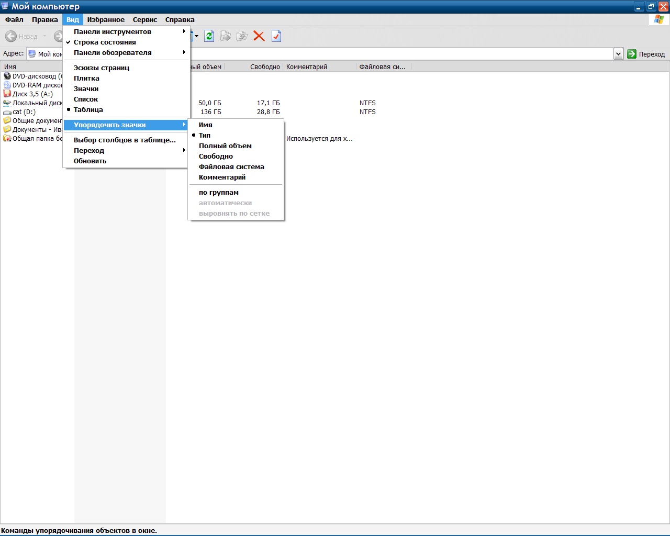Choose Выбор столбцов в таблице… menu item

point(126,140)
